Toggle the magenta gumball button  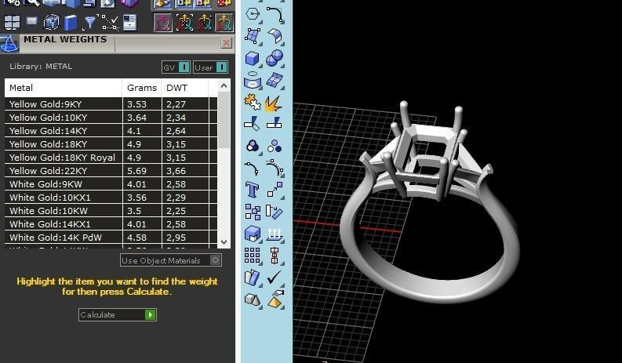point(163,22)
